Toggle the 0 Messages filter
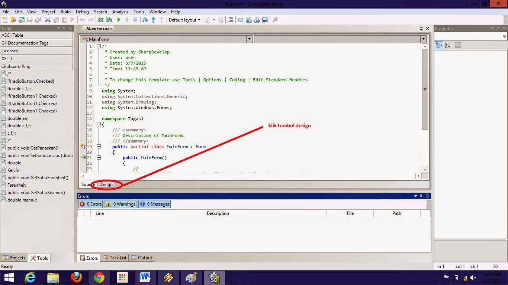This screenshot has height=285, width=508. (154, 204)
